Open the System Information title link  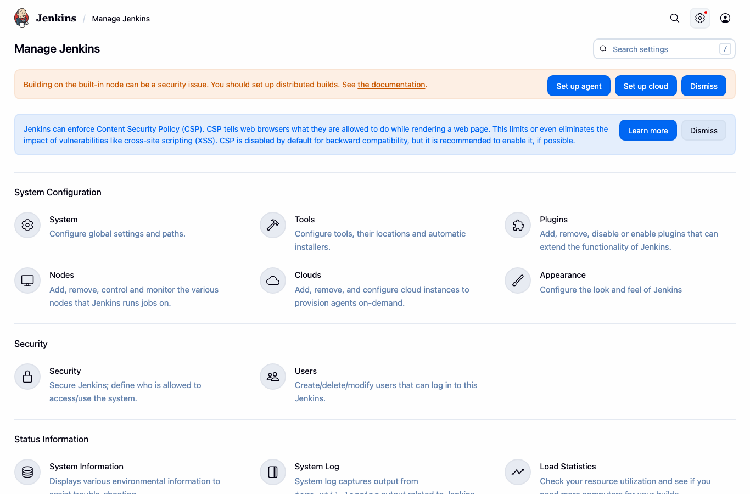[x=86, y=467]
